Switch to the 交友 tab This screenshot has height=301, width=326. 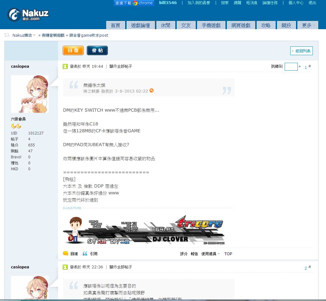186,25
